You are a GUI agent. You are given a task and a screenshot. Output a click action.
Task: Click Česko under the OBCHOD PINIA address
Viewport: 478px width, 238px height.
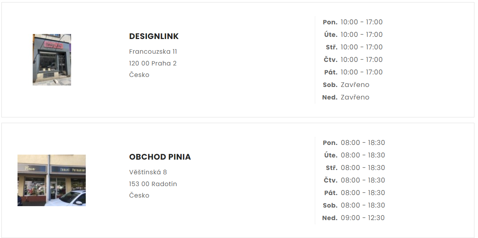(139, 195)
